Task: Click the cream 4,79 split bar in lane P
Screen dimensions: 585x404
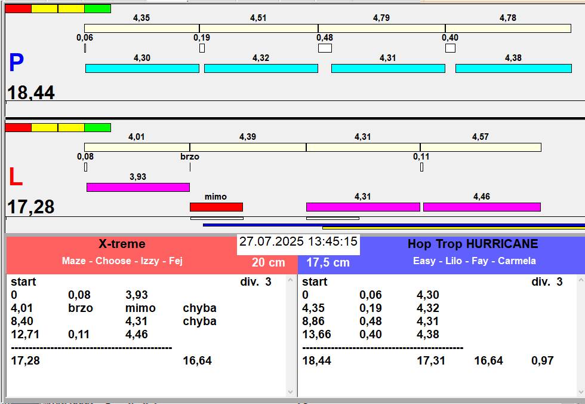Action: [x=381, y=28]
